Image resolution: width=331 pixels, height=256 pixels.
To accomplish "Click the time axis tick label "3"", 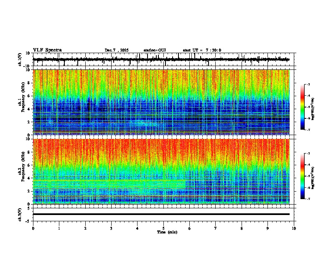I will tap(111, 228).
